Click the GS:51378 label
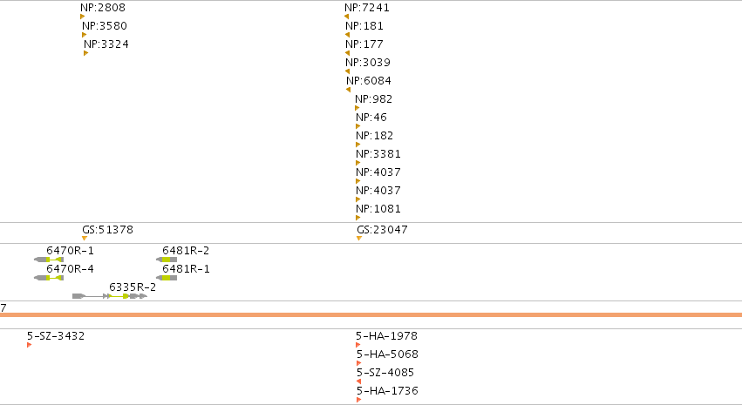Viewport: 742px width, 405px height. [108, 230]
